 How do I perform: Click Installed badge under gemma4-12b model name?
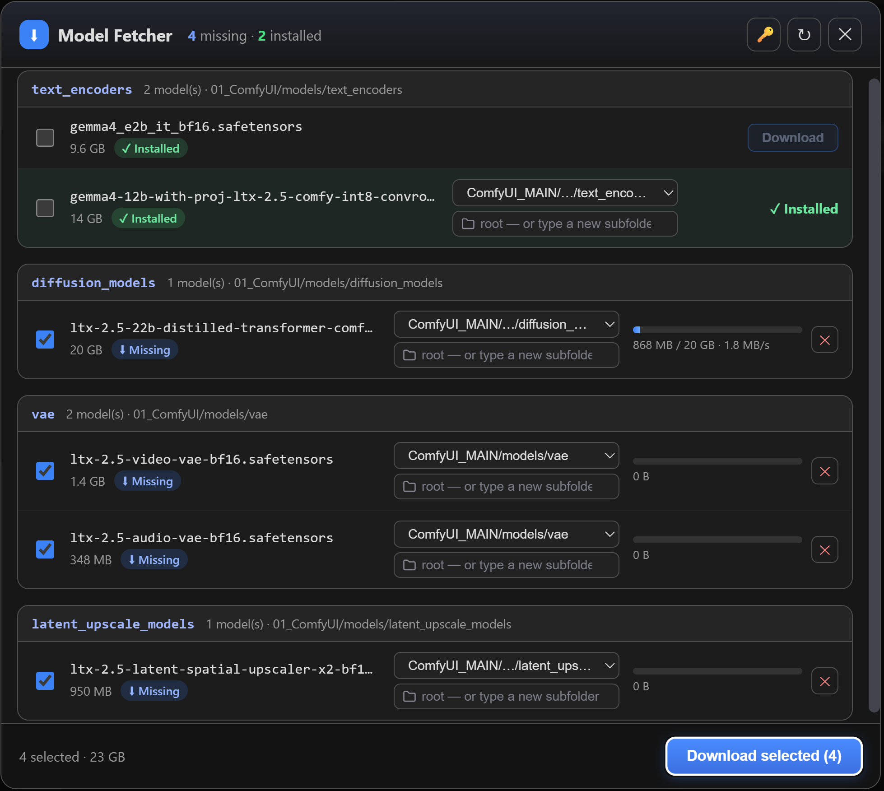pos(148,219)
